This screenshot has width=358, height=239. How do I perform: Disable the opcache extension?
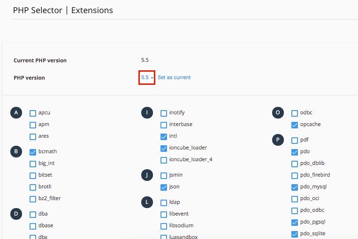(x=295, y=125)
